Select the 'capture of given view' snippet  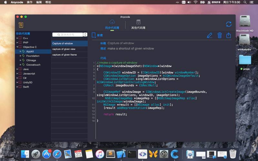point(69,49)
